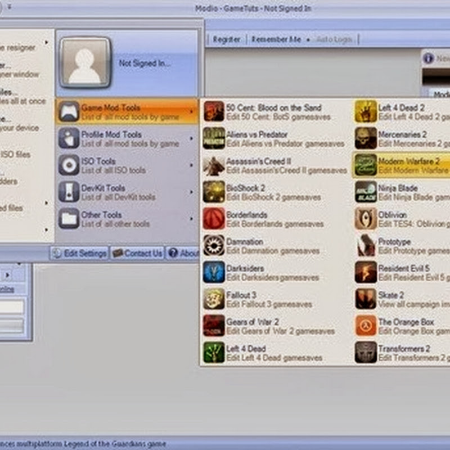Click the user avatar picture
This screenshot has width=450, height=450.
(85, 62)
